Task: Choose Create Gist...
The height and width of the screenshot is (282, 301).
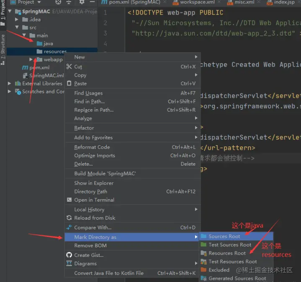Action: pyautogui.click(x=132, y=255)
